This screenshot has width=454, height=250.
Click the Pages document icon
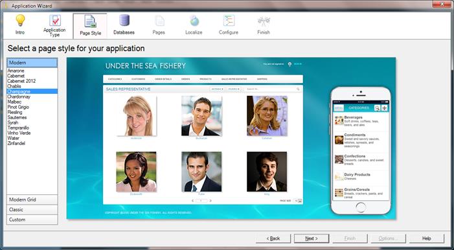(159, 21)
